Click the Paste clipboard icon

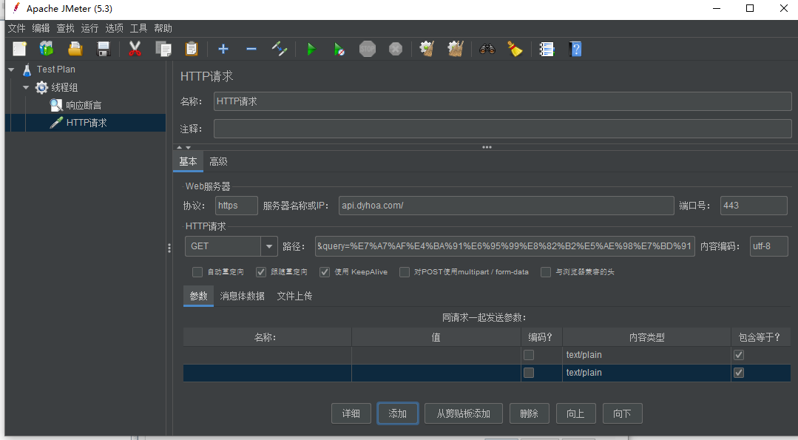[192, 49]
